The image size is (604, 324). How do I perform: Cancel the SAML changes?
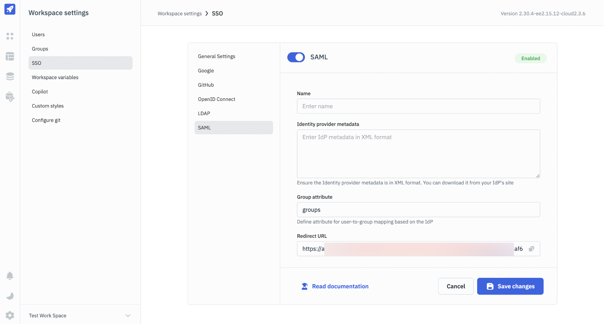click(x=455, y=286)
